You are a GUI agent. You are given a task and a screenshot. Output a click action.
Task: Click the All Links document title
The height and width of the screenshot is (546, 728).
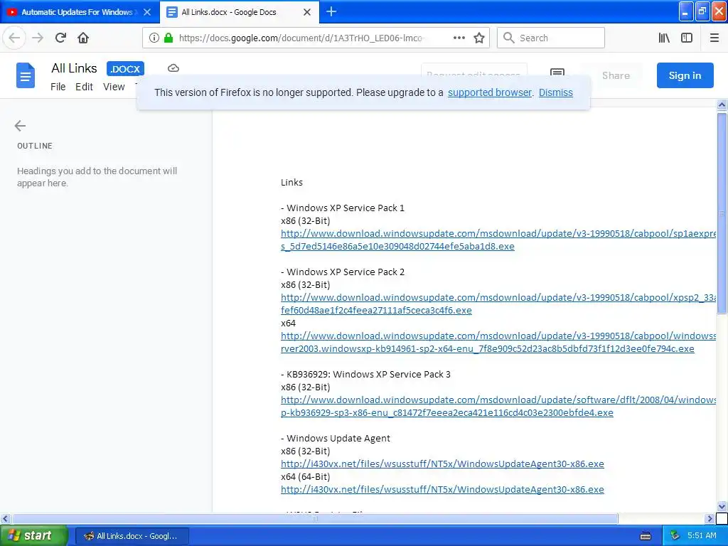pyautogui.click(x=74, y=68)
